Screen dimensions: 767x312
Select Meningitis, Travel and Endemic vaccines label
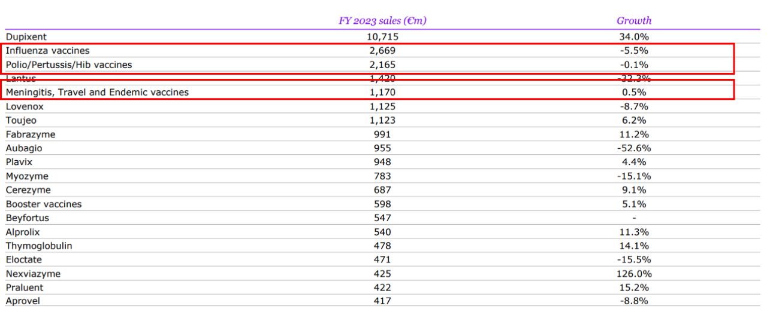point(97,93)
